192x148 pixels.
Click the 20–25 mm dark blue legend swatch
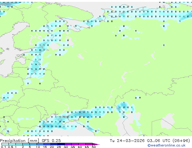point(54,144)
